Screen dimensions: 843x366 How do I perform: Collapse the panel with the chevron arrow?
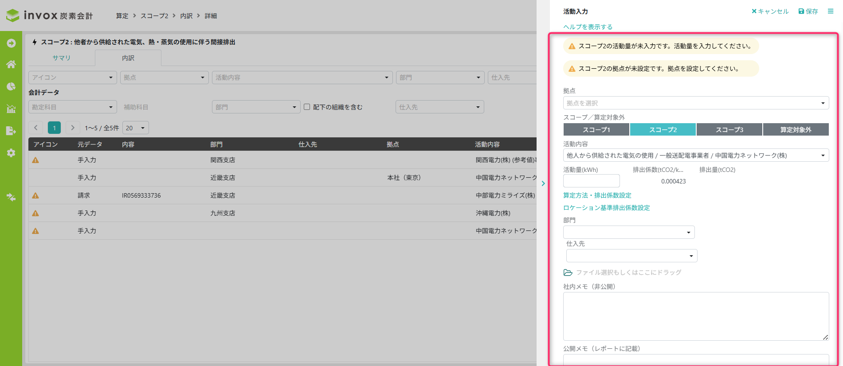tap(543, 183)
